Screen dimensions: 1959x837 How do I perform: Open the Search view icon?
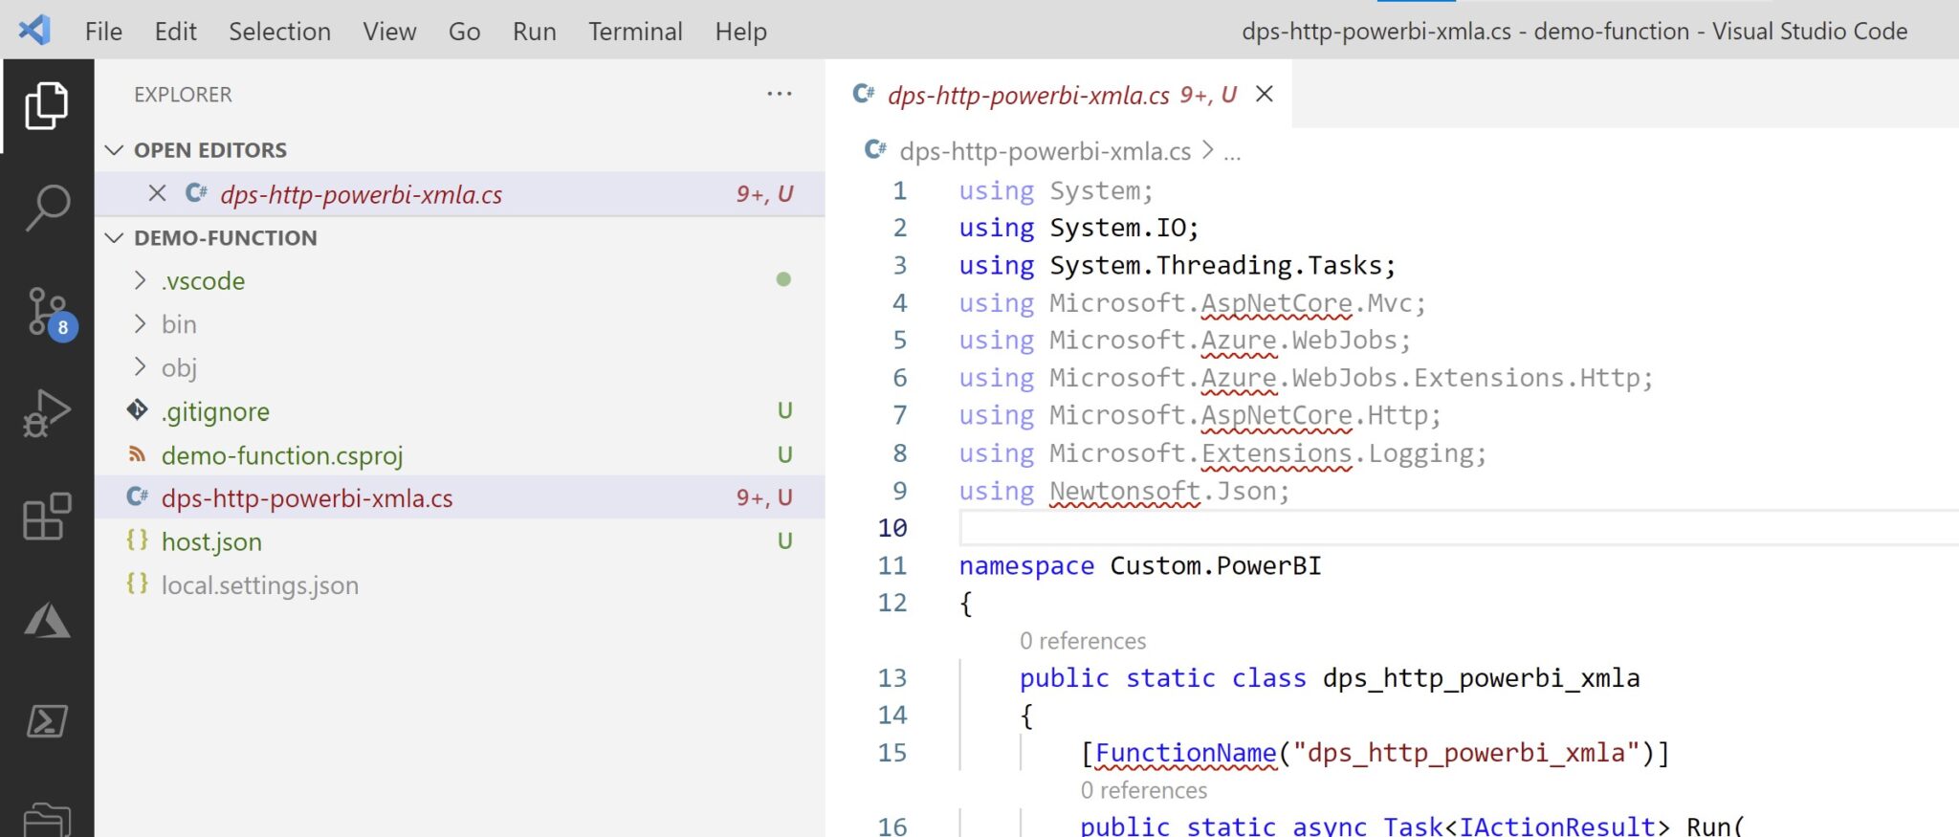[46, 207]
